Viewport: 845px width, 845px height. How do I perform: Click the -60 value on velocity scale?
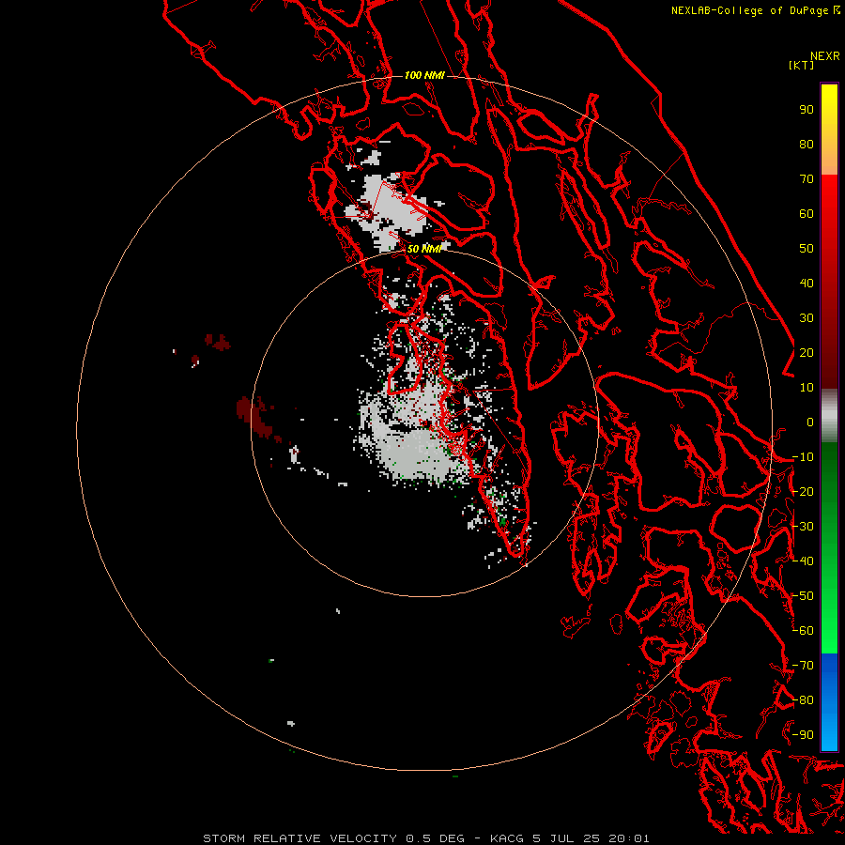[x=803, y=631]
